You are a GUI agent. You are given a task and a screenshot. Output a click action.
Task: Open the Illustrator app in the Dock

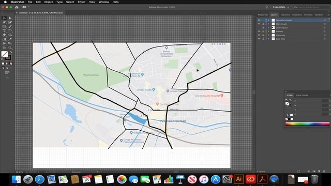[x=239, y=179]
